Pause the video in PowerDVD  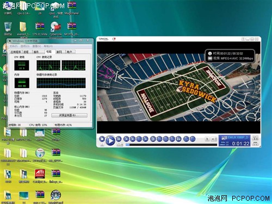(x=119, y=139)
